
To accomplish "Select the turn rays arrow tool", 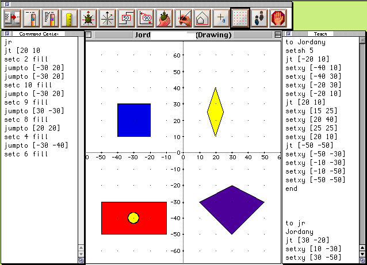I will 107,18.
